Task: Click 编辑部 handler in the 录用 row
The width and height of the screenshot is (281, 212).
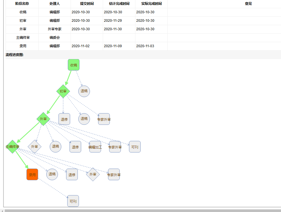Action: [54, 46]
